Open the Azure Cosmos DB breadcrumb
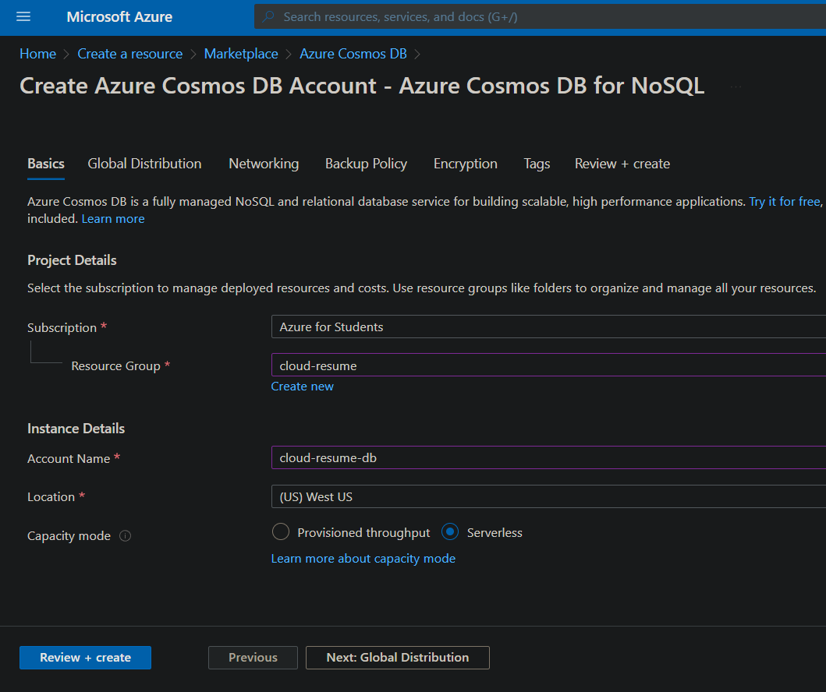 [x=353, y=54]
